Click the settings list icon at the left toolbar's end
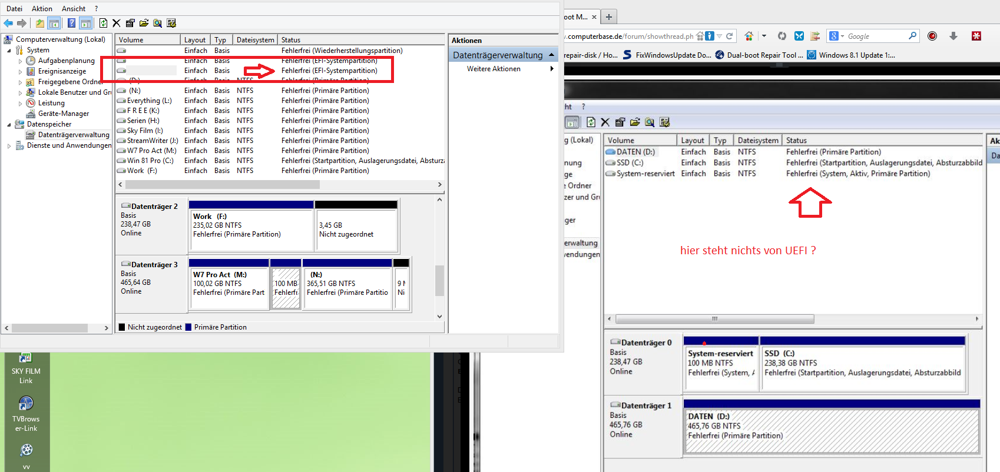Image resolution: width=1000 pixels, height=472 pixels. [171, 23]
